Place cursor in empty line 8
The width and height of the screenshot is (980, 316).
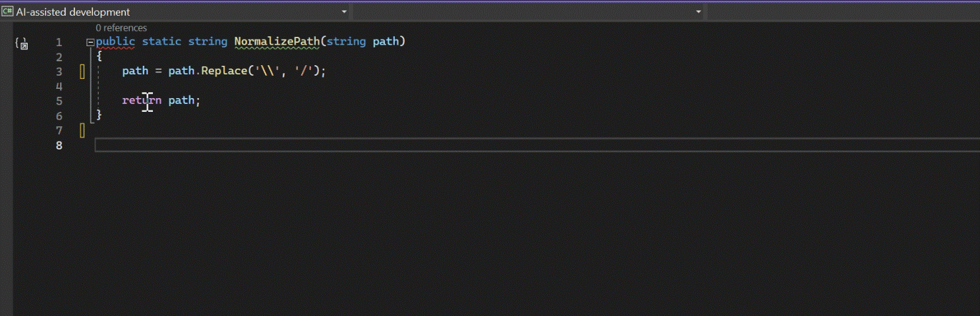point(537,145)
